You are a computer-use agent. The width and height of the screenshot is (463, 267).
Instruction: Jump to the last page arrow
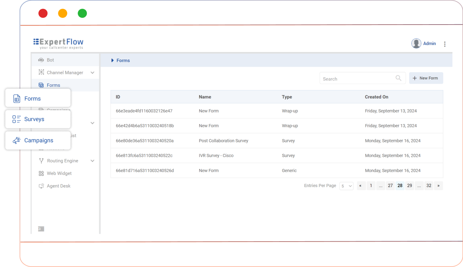point(438,186)
